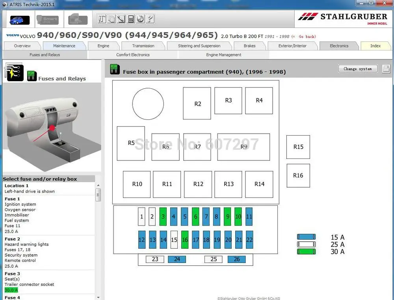Click green fuse icon in fuse box title bar

[x=115, y=69]
